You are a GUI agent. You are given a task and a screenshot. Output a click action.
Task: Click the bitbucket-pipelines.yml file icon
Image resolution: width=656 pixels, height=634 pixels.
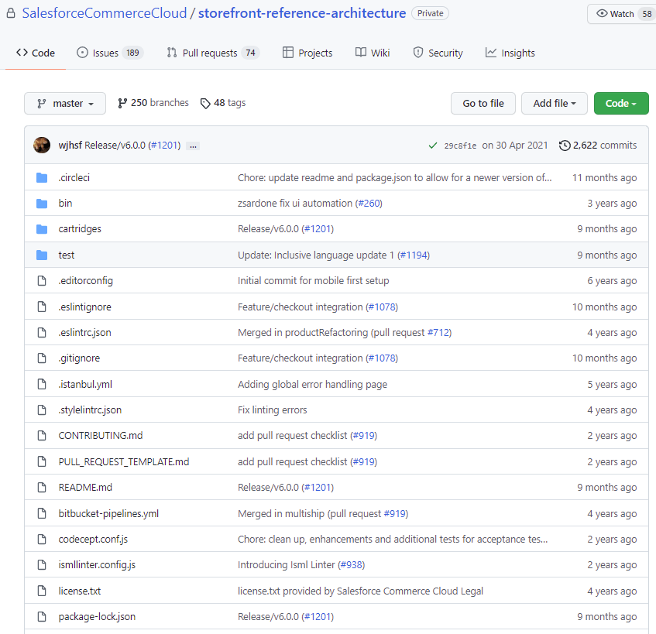pos(42,513)
